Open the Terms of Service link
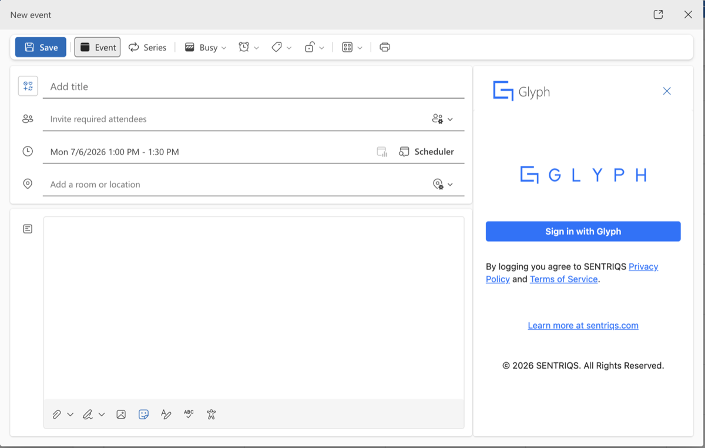The height and width of the screenshot is (448, 705). click(564, 279)
